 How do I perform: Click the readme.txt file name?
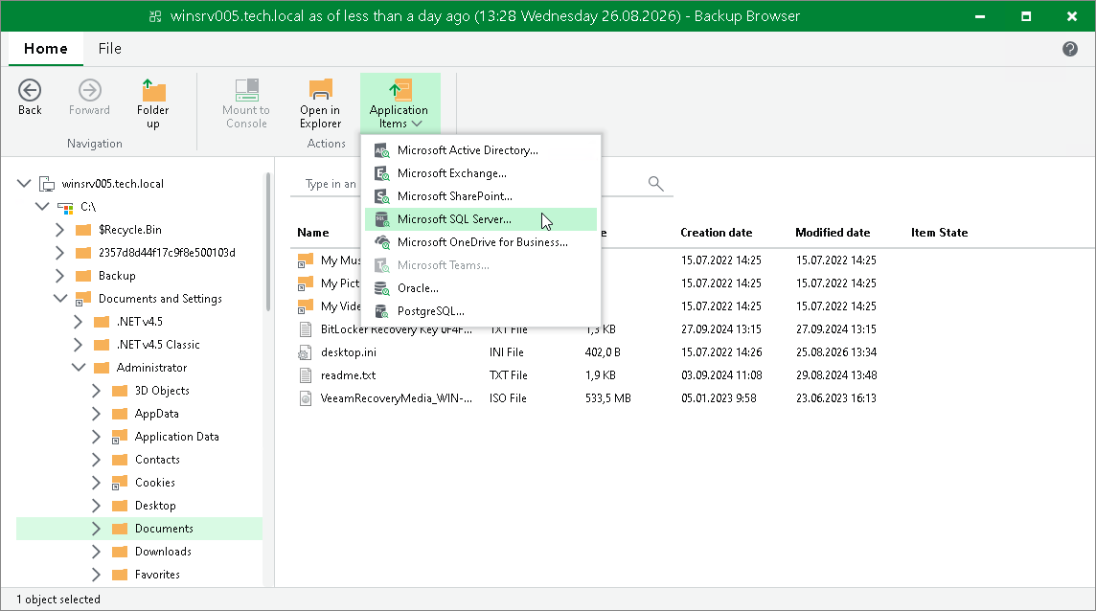(348, 375)
